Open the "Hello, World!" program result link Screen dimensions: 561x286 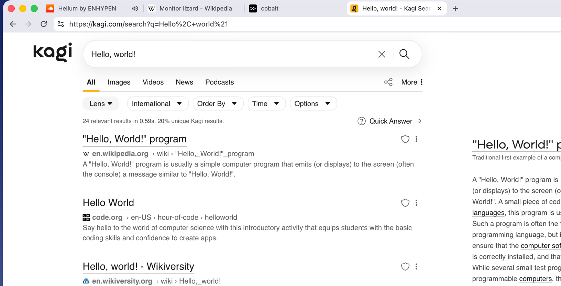pos(134,139)
